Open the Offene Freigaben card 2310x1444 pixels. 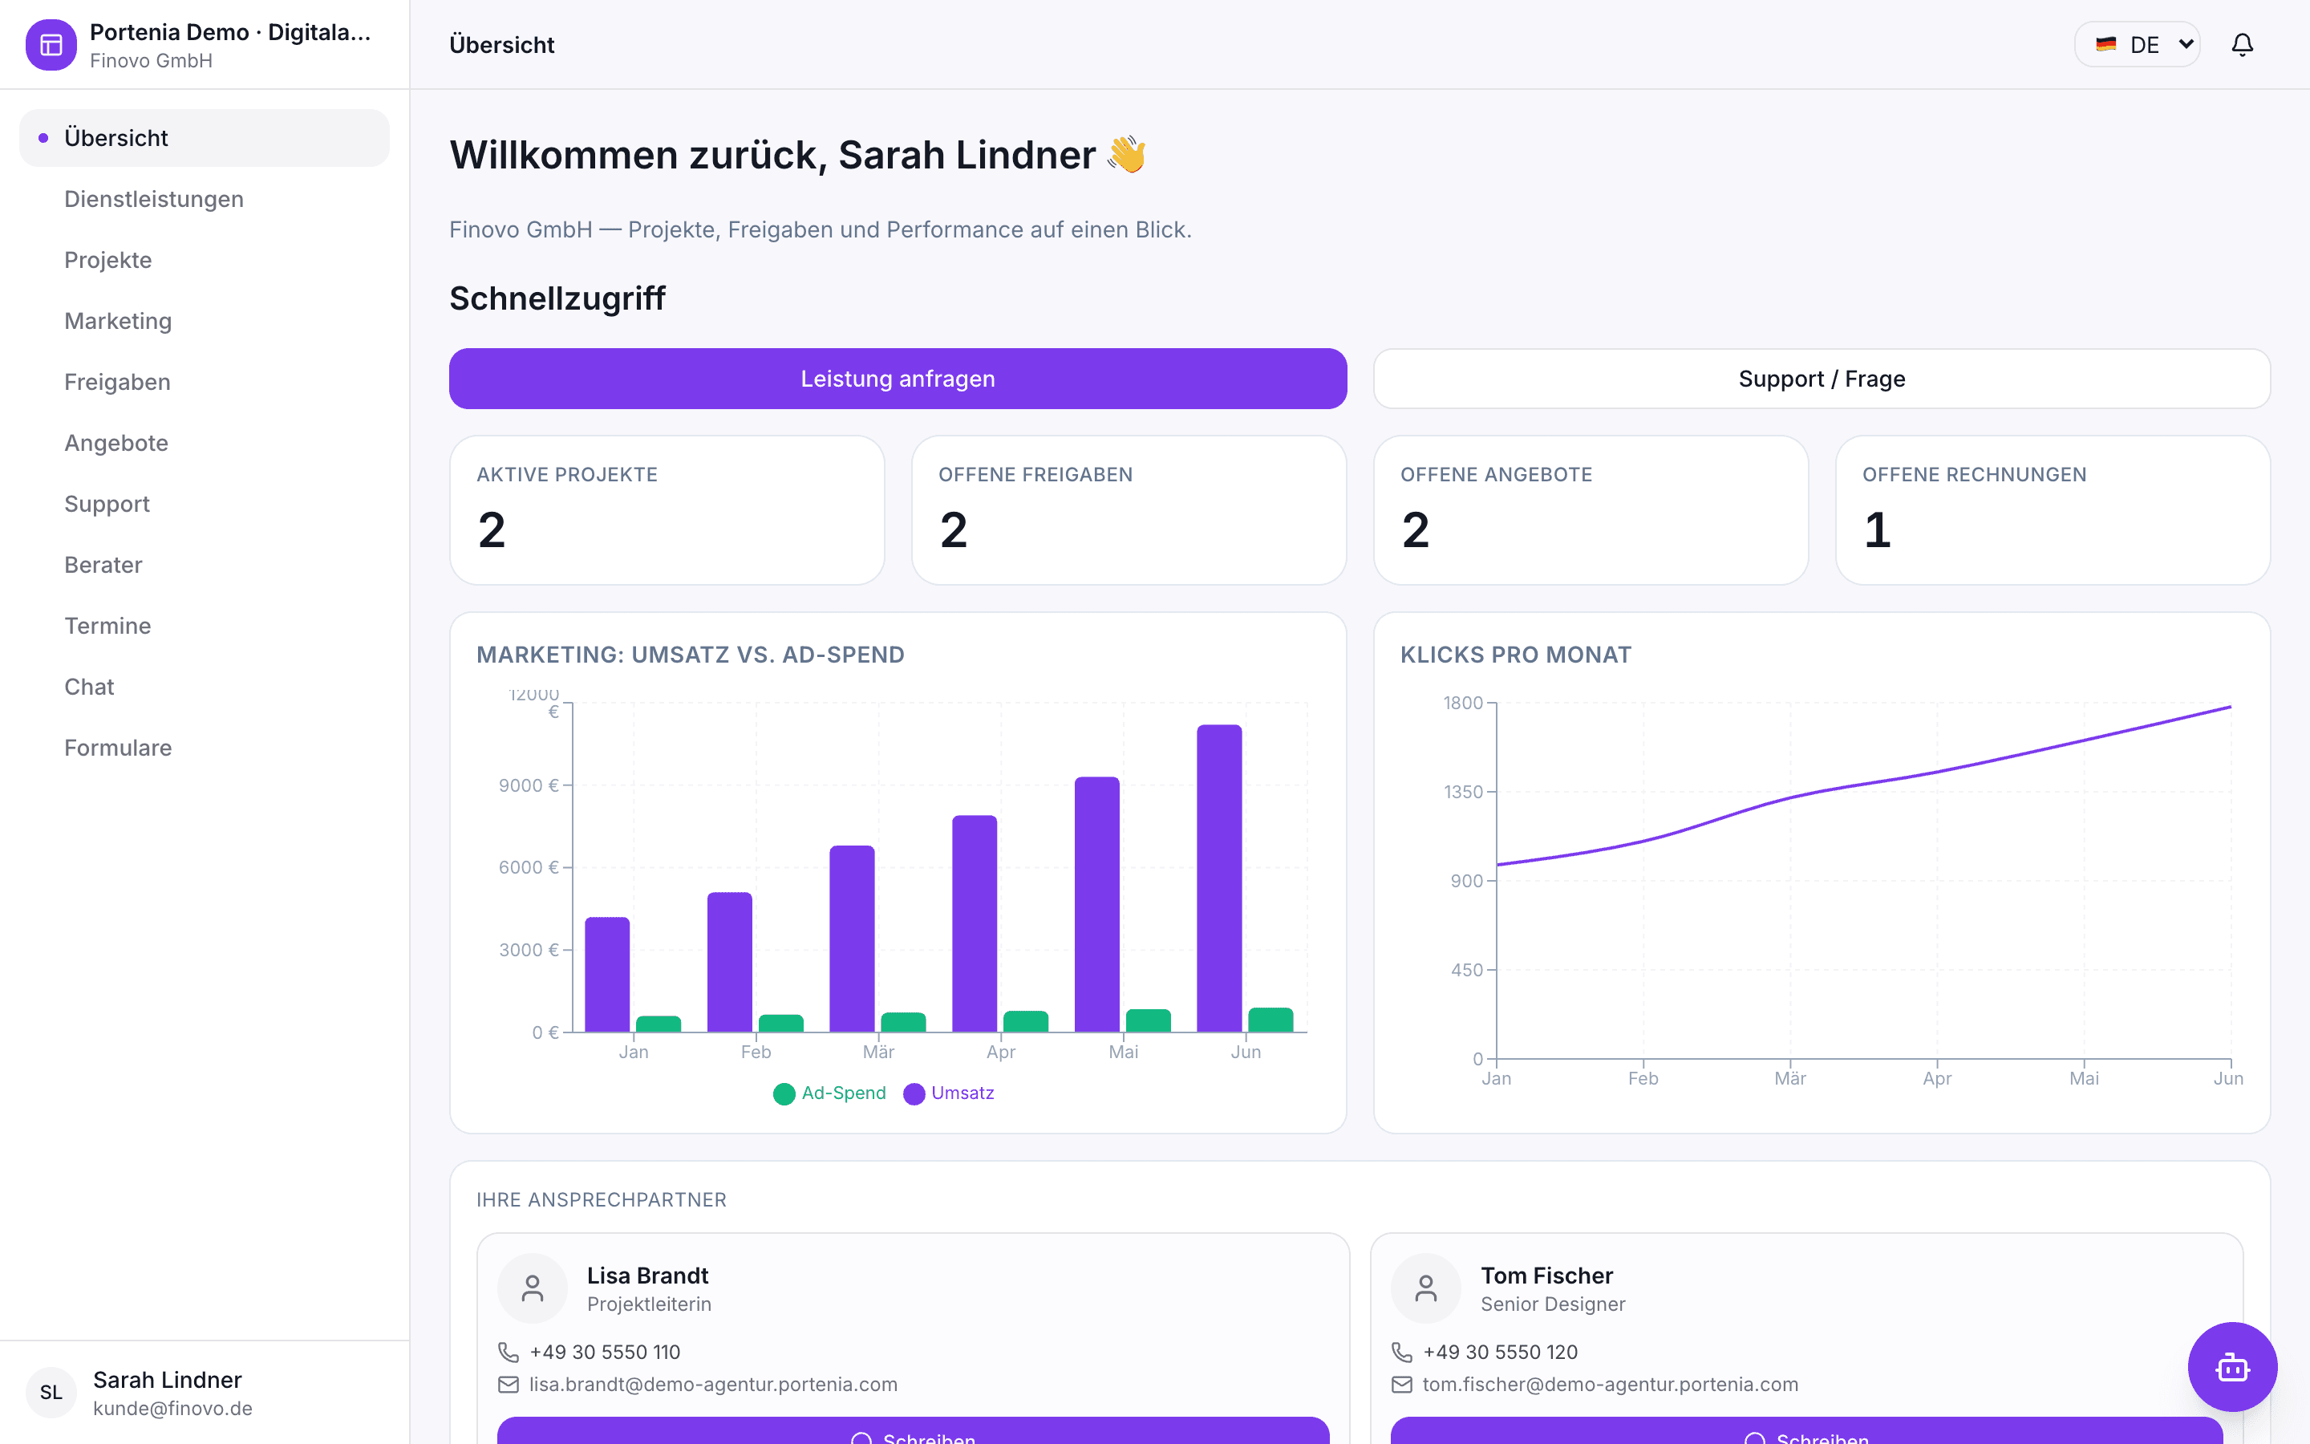(1129, 510)
